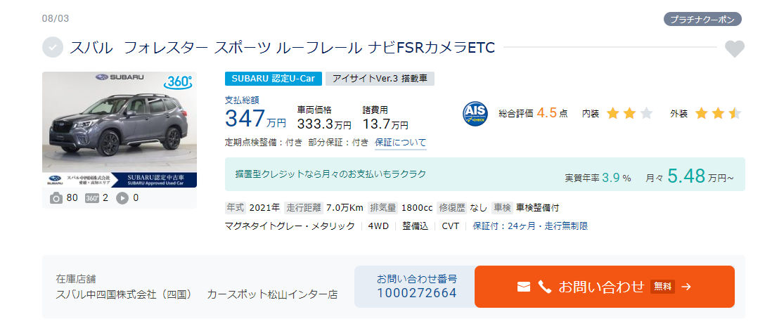Click the カースポット松山インター店 store name
Image resolution: width=779 pixels, height=326 pixels.
[x=272, y=294]
